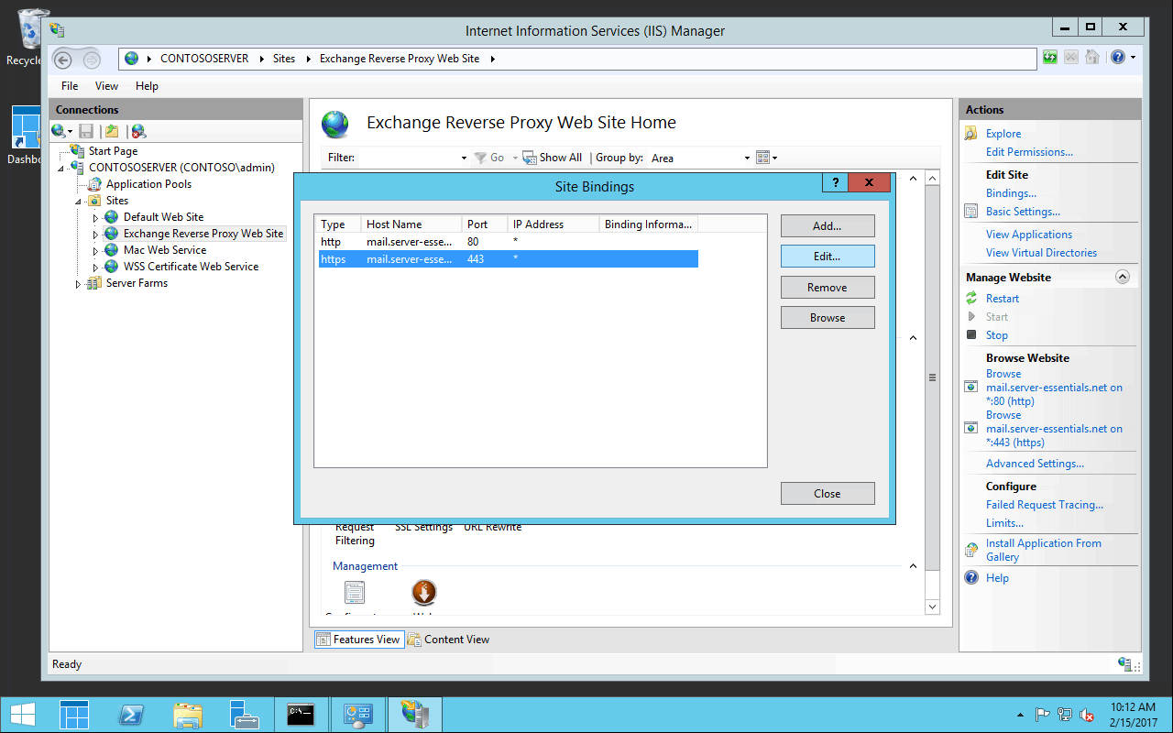
Task: Click Basic Settings... link
Action: pos(1023,212)
